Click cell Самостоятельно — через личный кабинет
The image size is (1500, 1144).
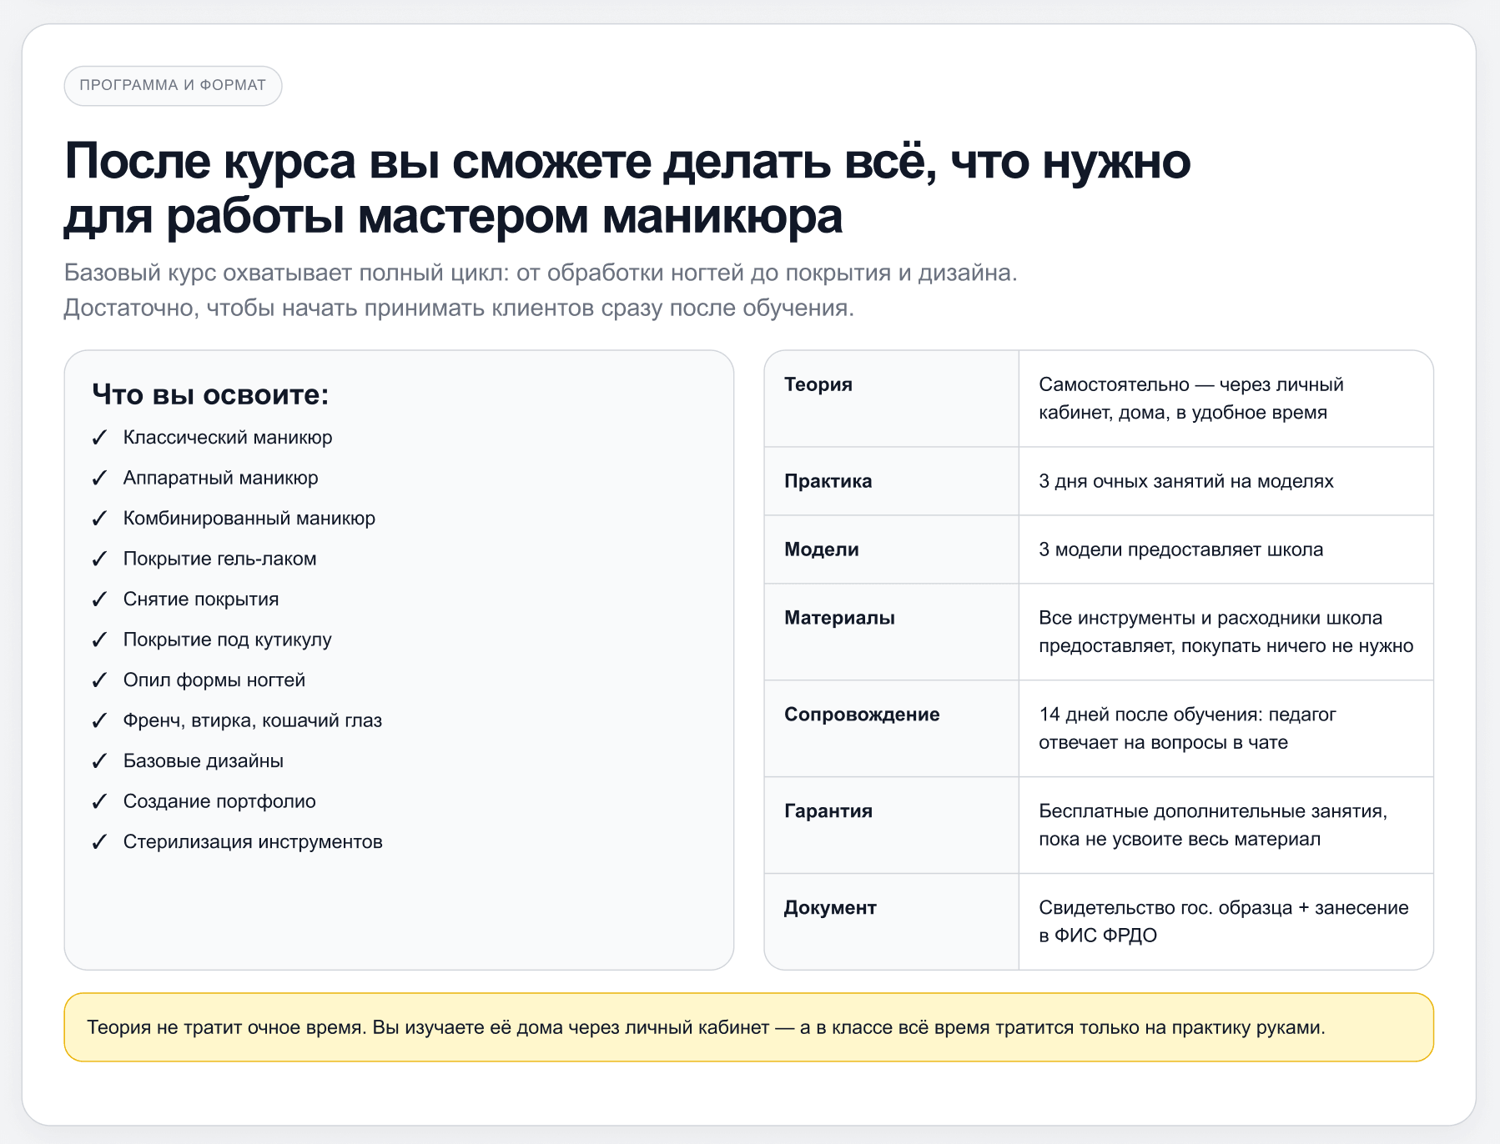coord(1226,399)
